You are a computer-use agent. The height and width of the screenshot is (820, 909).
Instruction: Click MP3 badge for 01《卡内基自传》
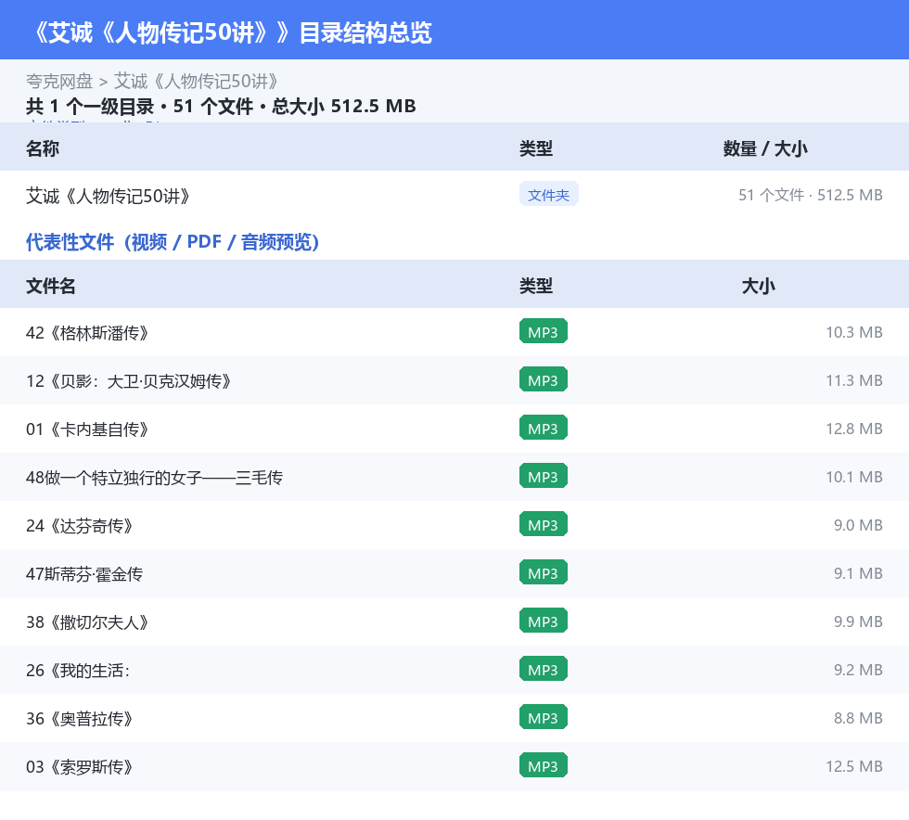(544, 428)
